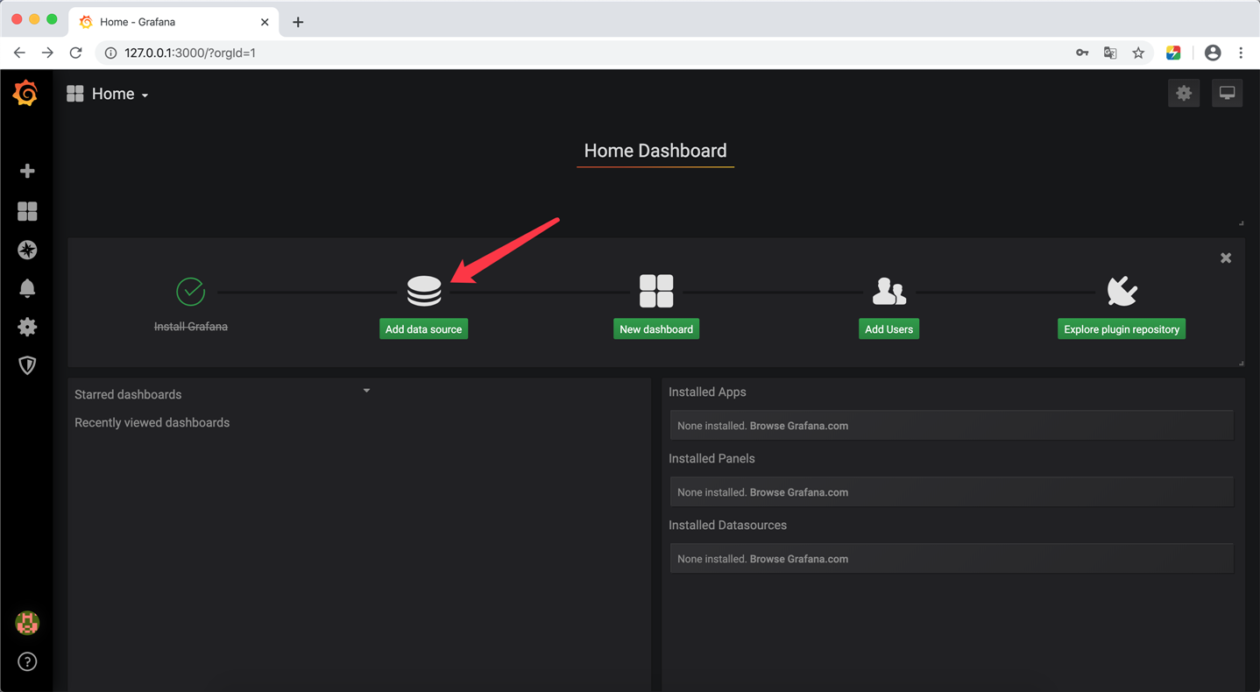The width and height of the screenshot is (1260, 692).
Task: Open the Configuration gear in sidebar
Action: (27, 327)
